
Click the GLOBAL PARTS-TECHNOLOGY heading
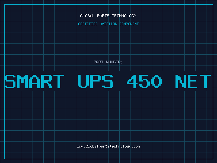click(108, 16)
